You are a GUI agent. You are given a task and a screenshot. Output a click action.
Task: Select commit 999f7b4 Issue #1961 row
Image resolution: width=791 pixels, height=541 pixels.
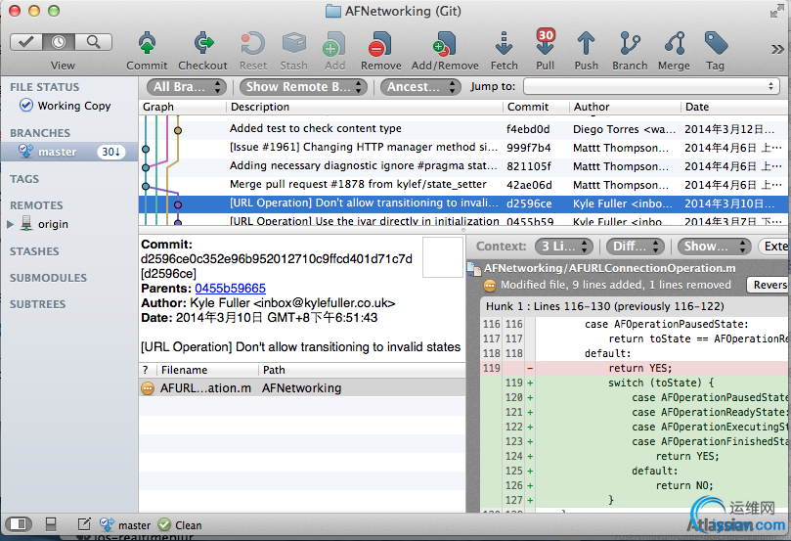coord(463,148)
